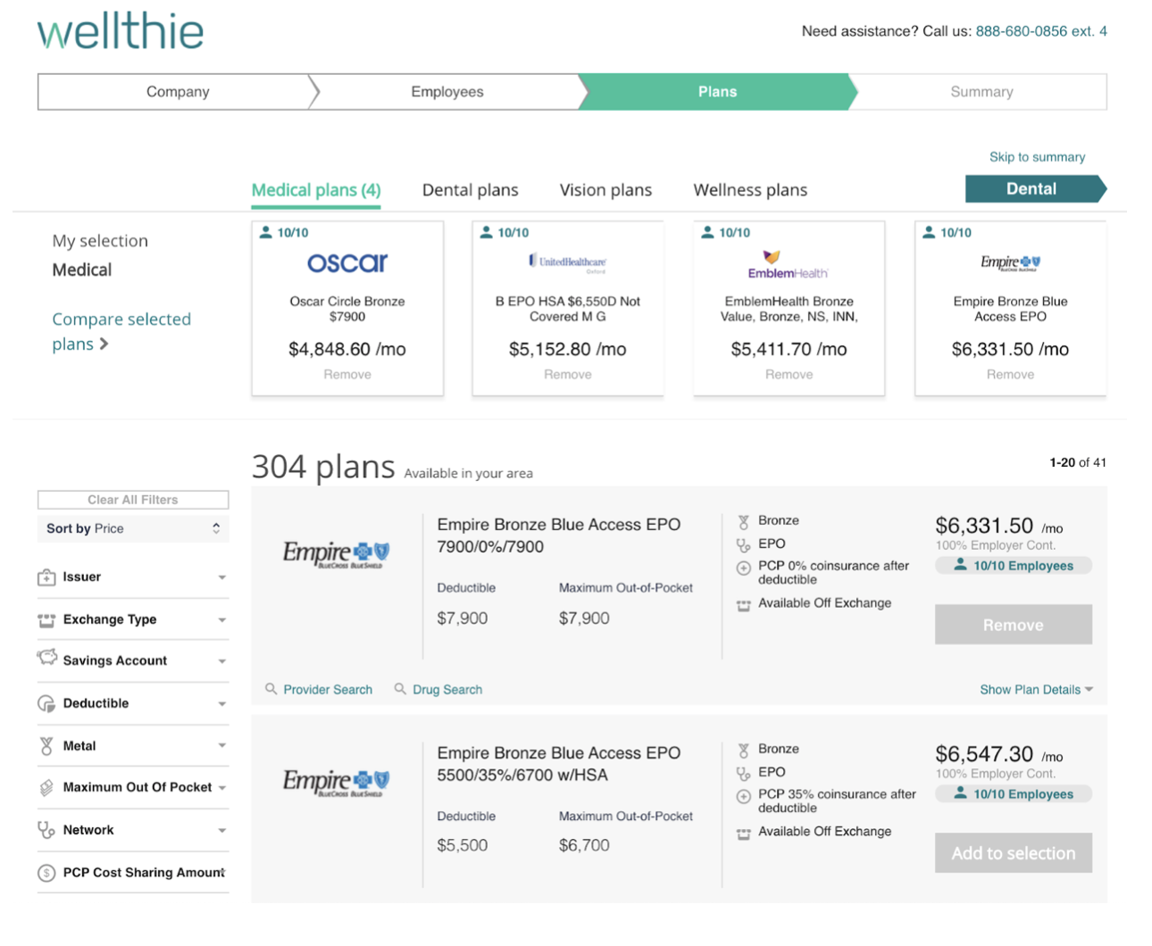The image size is (1152, 946).
Task: Click the Metal filter medal icon
Action: pos(46,746)
